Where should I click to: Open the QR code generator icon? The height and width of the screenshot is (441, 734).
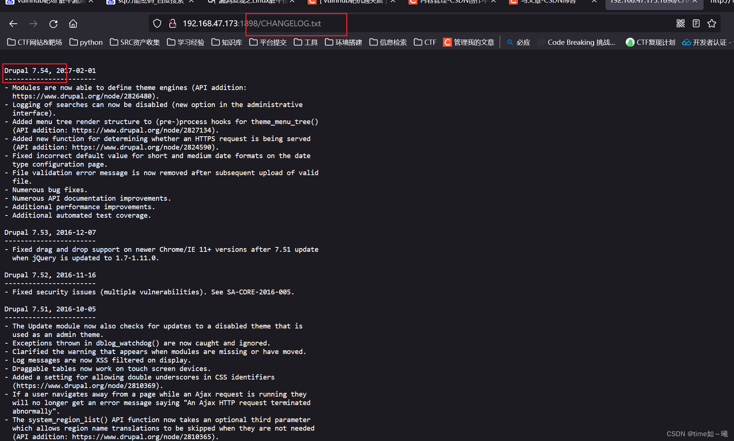coord(680,24)
